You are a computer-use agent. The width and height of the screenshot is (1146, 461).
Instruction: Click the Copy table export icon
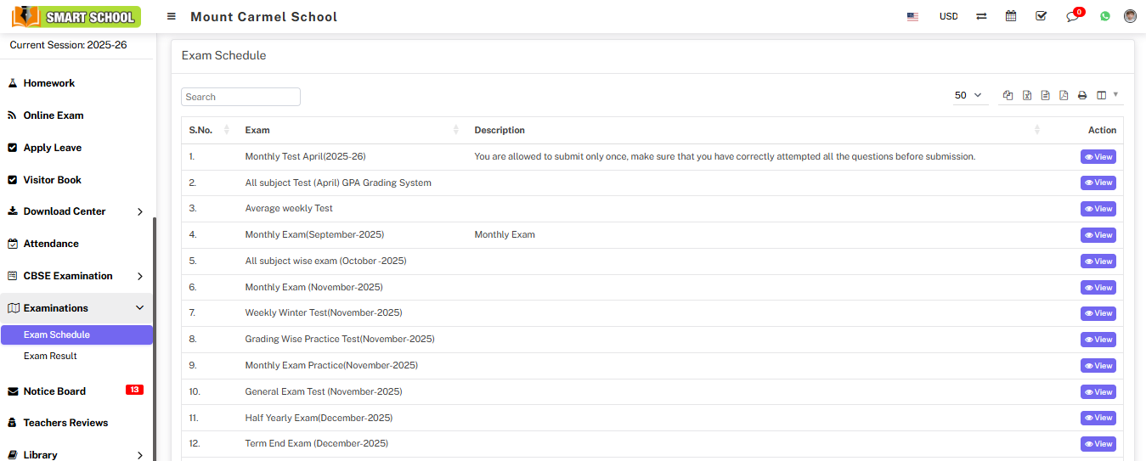(x=1008, y=95)
